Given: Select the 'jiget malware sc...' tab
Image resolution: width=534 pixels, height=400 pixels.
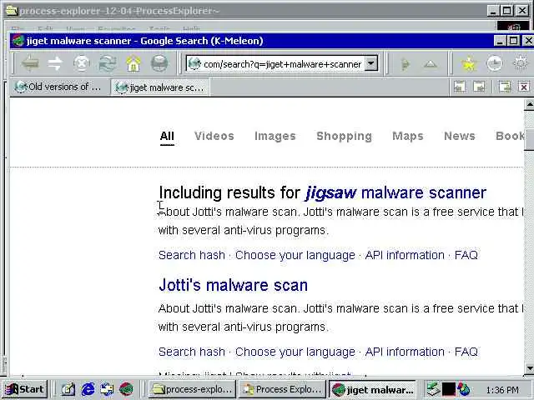Looking at the screenshot, I should 160,87.
